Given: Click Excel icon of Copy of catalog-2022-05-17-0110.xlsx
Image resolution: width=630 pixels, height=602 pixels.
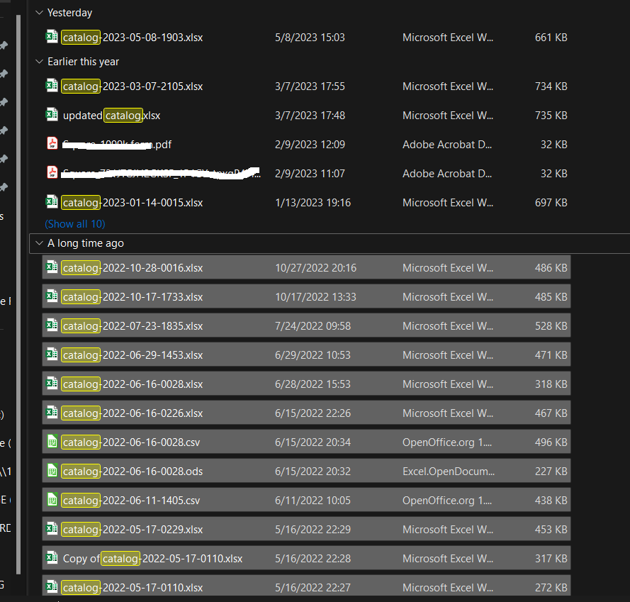Looking at the screenshot, I should tap(52, 558).
